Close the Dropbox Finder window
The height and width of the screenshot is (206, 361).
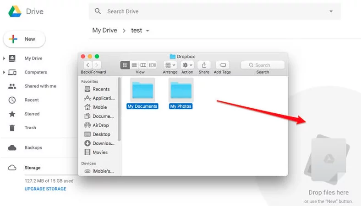(83, 56)
